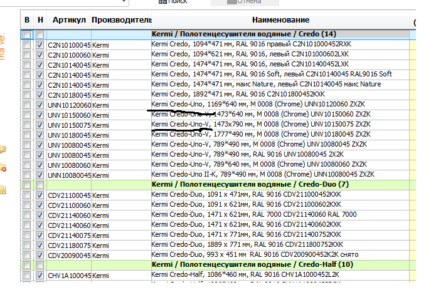This screenshot has height=300, width=431.
Task: Tick Н checkbox of the Credo (14) group row
Action: [x=40, y=34]
